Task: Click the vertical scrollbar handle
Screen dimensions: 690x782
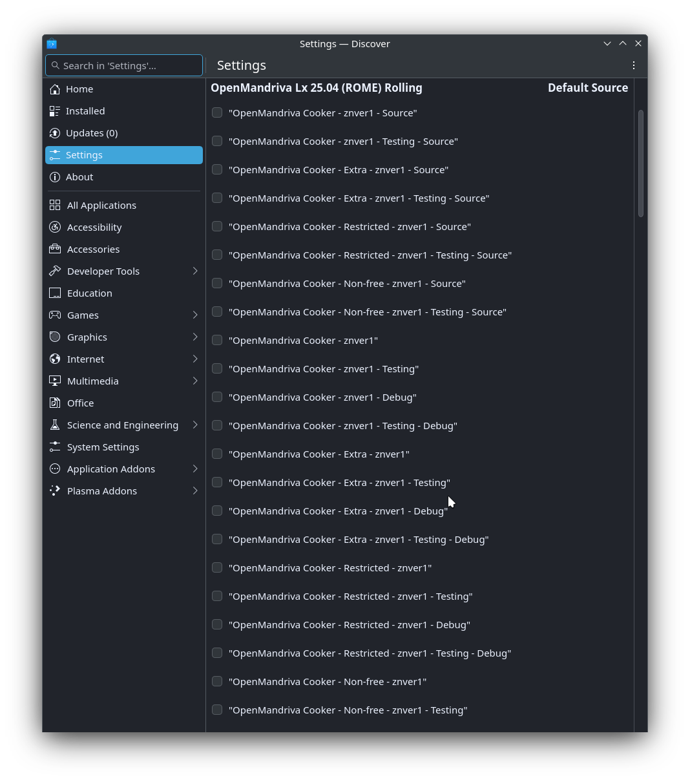Action: 641,163
